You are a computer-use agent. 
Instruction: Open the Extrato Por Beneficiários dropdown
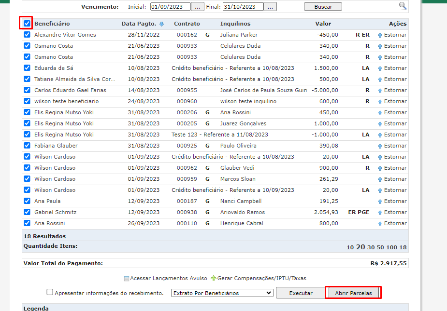click(222, 293)
